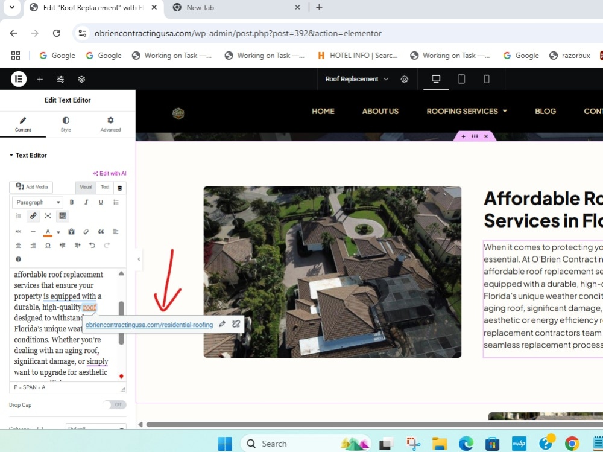Toggle the toolbar toggle kitchen-sink icon

click(x=62, y=216)
